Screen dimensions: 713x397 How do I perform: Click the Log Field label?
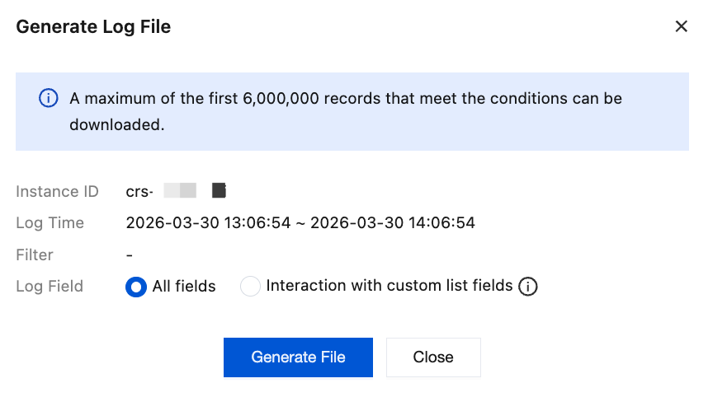tap(50, 287)
